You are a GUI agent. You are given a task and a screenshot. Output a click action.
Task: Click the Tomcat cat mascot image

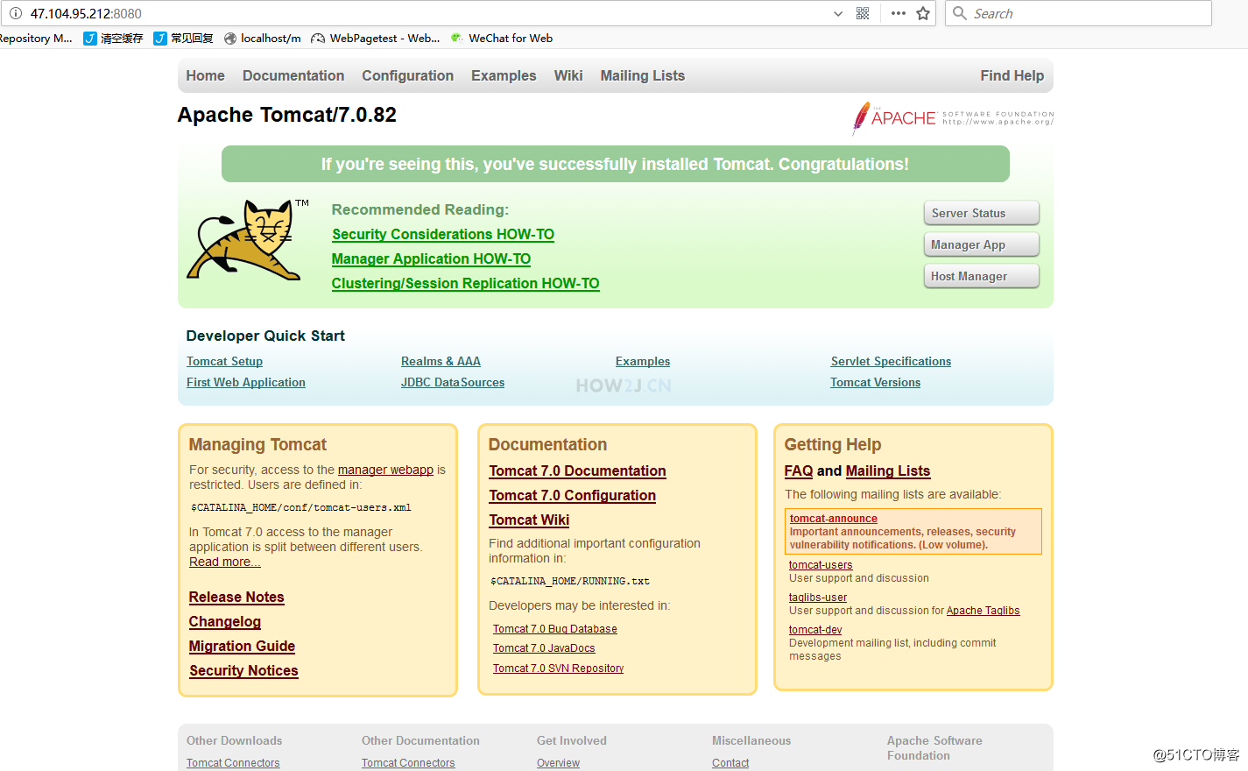click(x=247, y=239)
